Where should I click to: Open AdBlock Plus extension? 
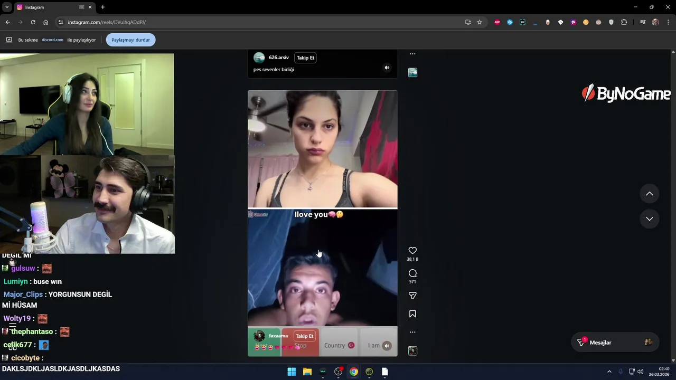pyautogui.click(x=497, y=22)
